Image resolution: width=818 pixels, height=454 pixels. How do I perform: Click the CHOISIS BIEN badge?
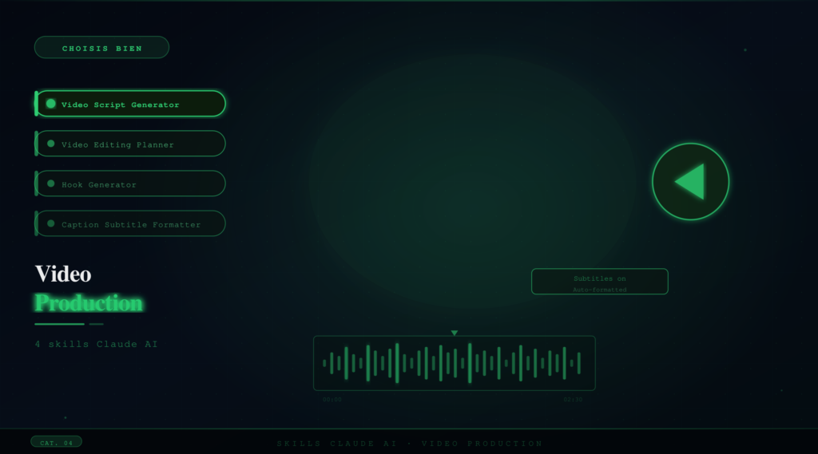(x=101, y=48)
